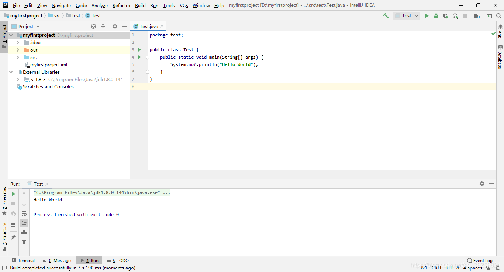Open the 7: Structure side panel
This screenshot has height=272, width=504.
(4, 237)
